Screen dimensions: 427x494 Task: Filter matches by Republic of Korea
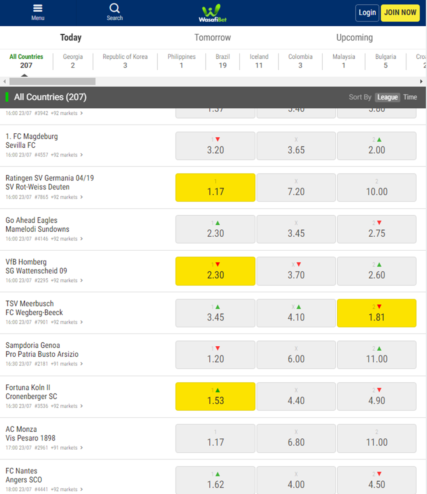(125, 61)
